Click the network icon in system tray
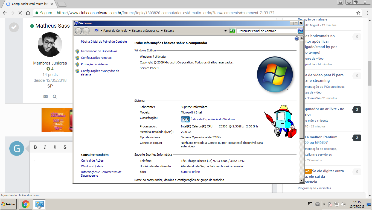Image resolution: width=372 pixels, height=210 pixels. click(x=337, y=204)
